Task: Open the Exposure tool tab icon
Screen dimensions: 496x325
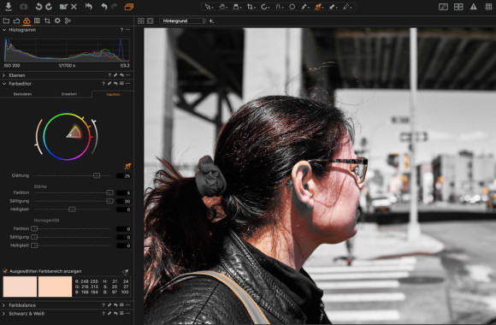Action: click(16, 21)
